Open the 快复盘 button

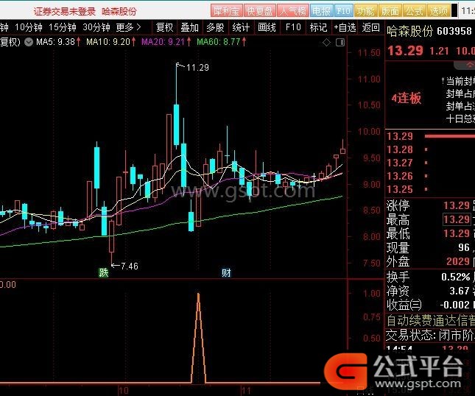(259, 11)
